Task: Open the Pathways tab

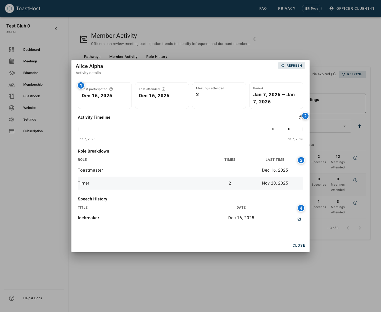Action: click(x=92, y=57)
